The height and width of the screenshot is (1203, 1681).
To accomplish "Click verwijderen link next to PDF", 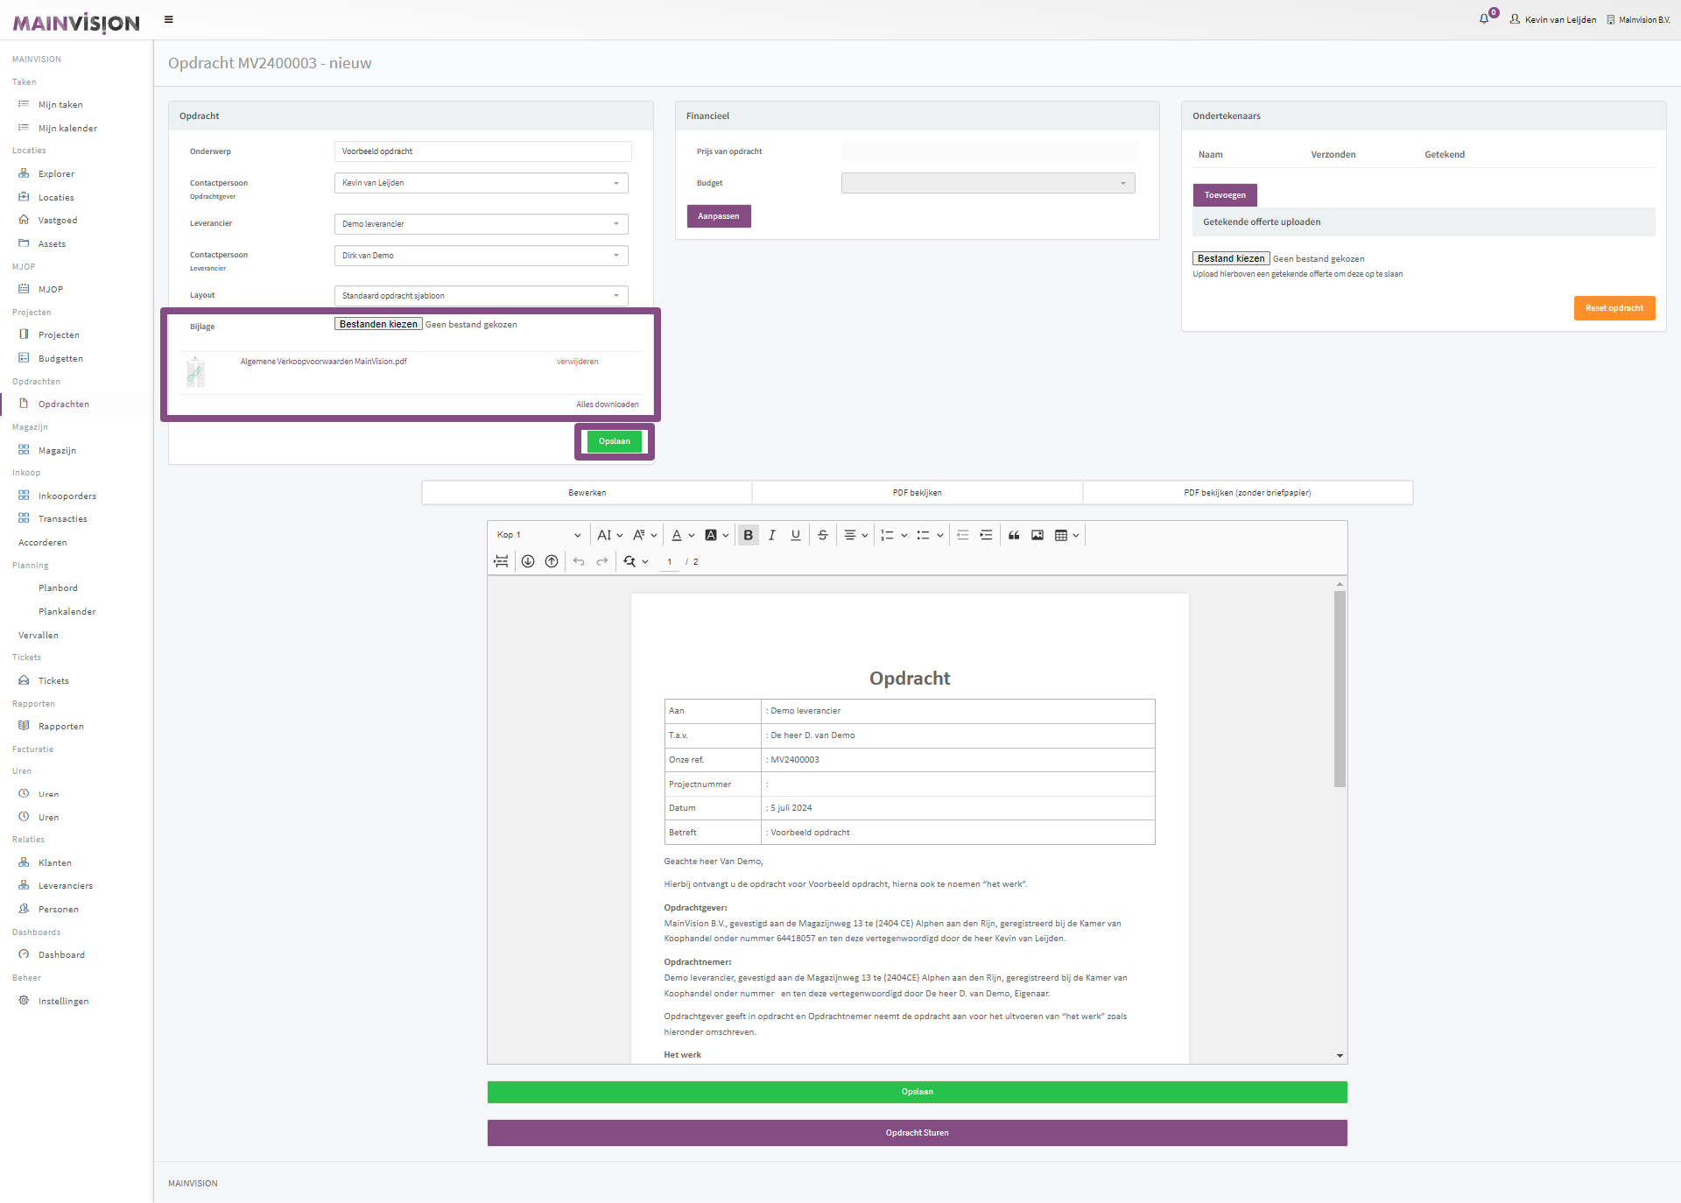I will coord(577,362).
